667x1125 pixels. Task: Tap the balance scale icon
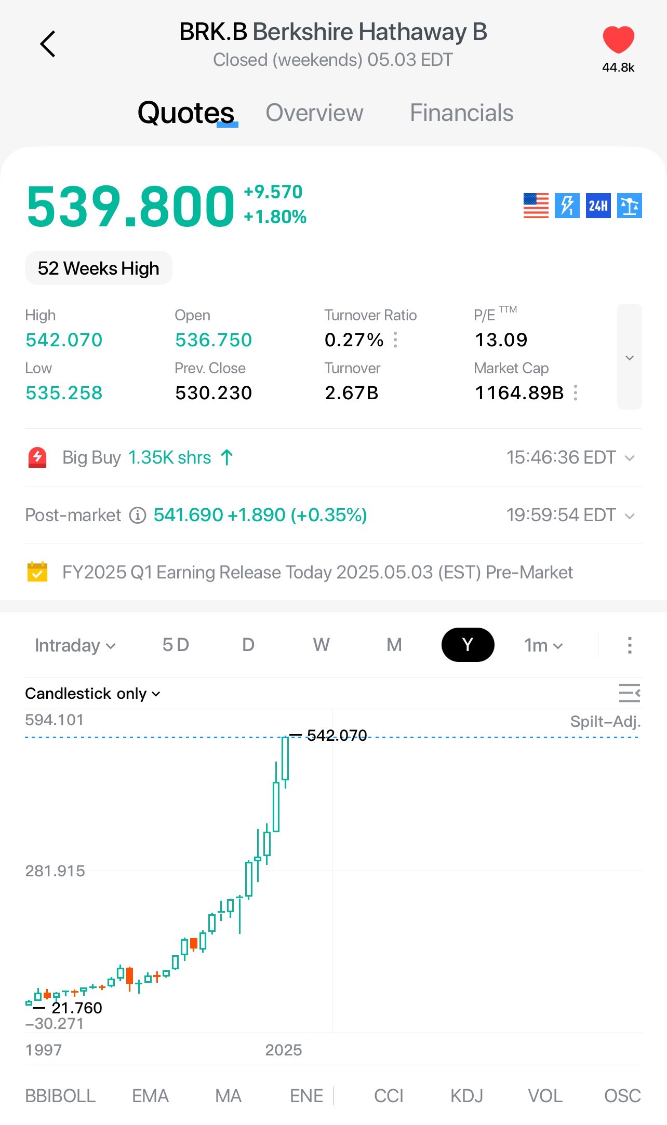coord(629,206)
